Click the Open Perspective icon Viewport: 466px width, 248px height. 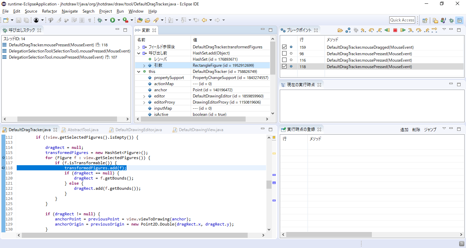425,20
